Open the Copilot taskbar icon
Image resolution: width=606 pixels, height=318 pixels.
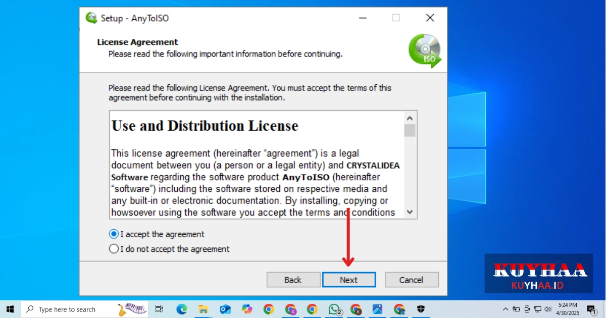[247, 309]
